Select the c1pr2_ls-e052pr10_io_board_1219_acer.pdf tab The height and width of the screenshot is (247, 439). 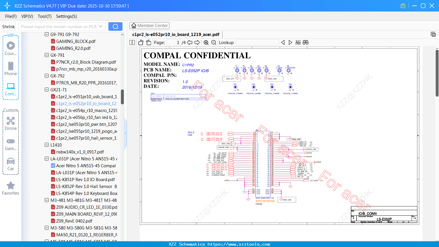[176, 35]
